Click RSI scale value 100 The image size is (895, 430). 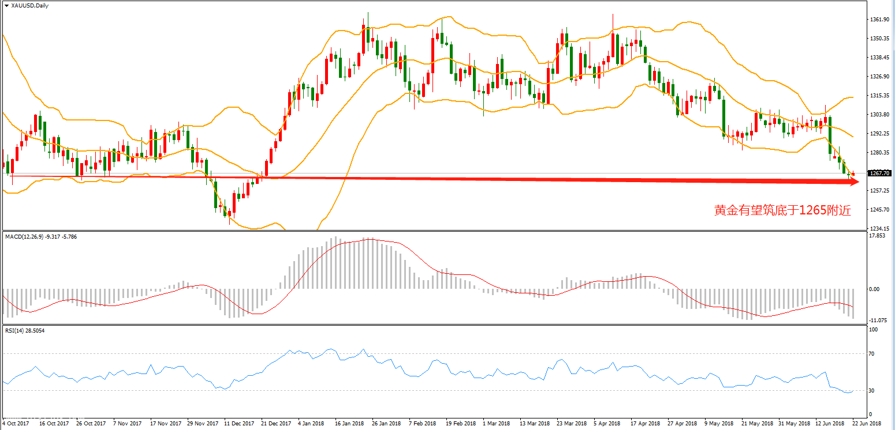tap(874, 330)
